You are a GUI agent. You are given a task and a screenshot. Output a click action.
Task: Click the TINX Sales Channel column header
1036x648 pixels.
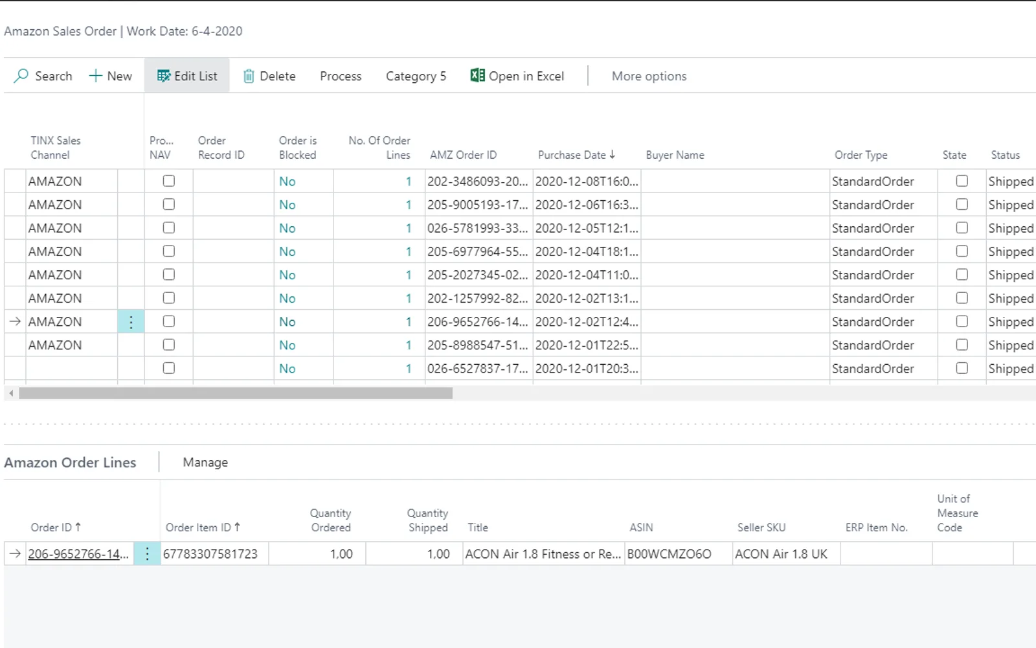[x=56, y=148]
